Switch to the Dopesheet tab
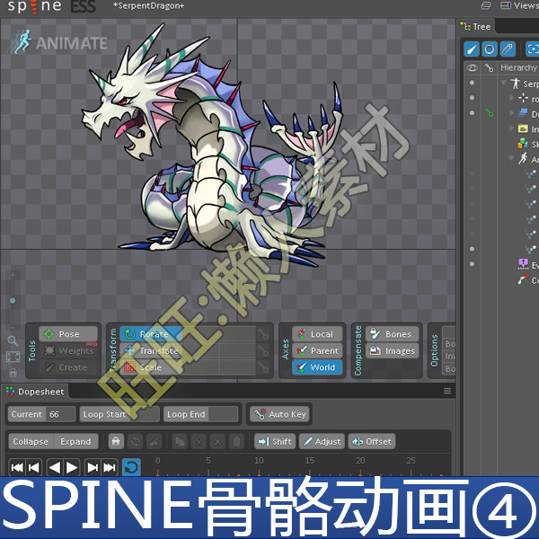 [x=35, y=392]
